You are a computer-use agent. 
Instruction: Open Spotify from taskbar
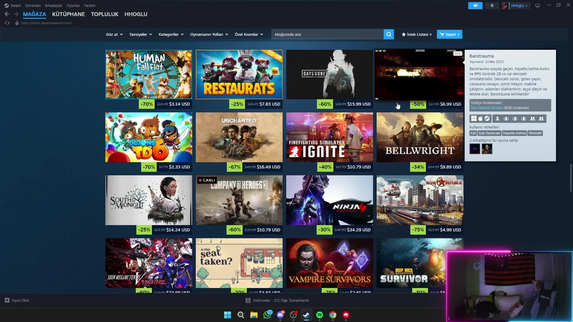tap(320, 315)
